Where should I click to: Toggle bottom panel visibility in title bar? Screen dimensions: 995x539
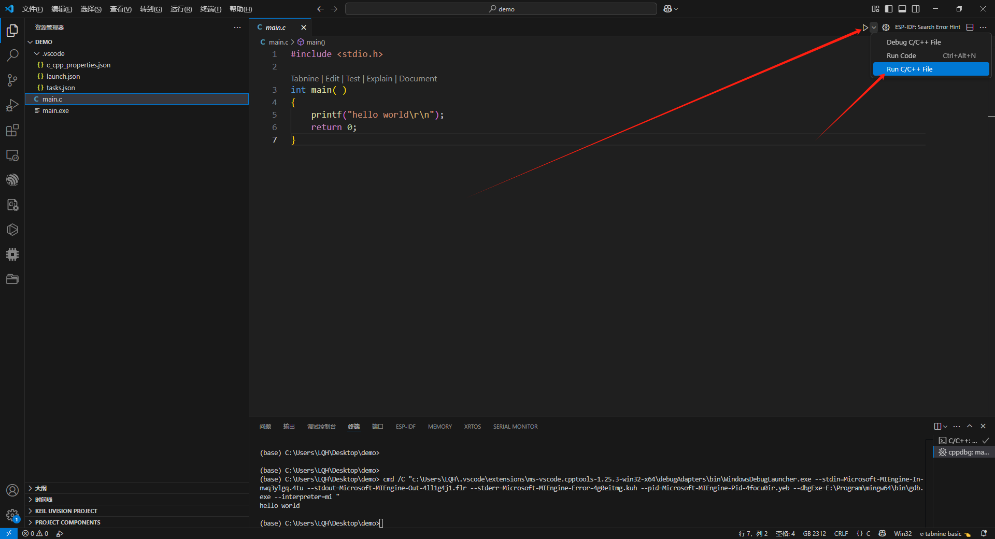[x=902, y=9]
